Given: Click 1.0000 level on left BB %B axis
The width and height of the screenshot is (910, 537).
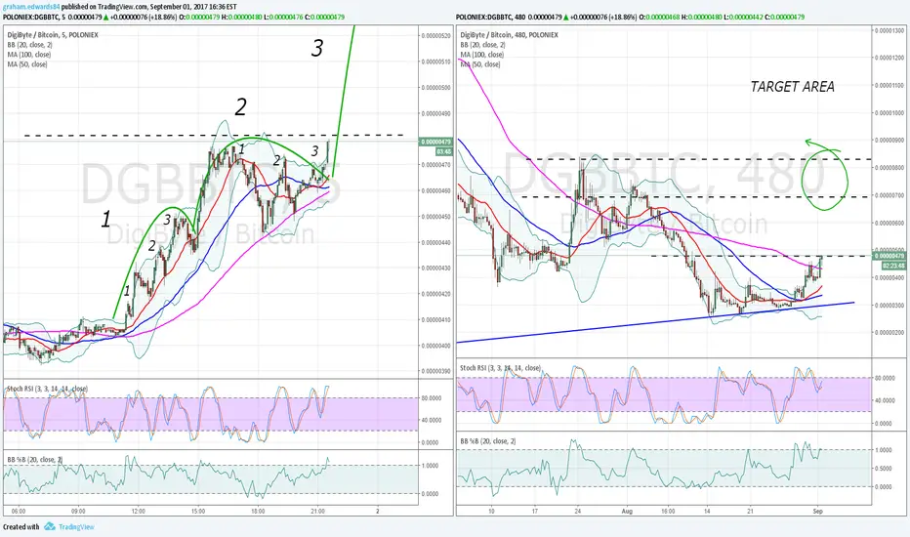Looking at the screenshot, I should 430,466.
